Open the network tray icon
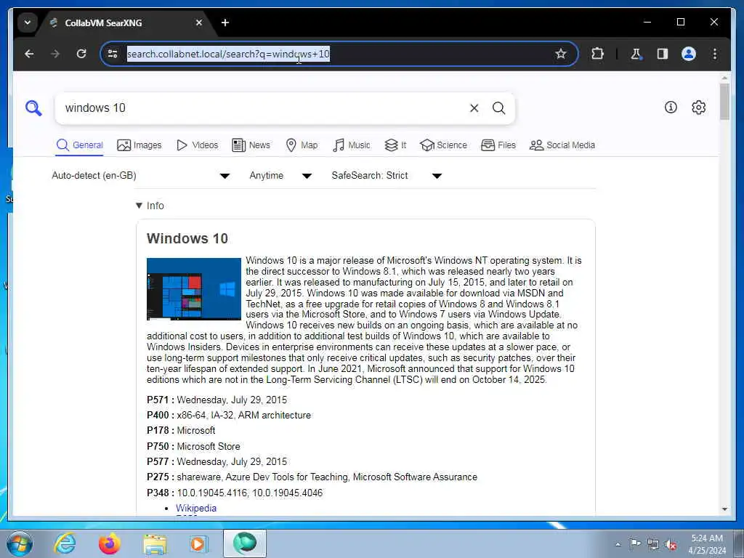The image size is (744, 558). (653, 544)
